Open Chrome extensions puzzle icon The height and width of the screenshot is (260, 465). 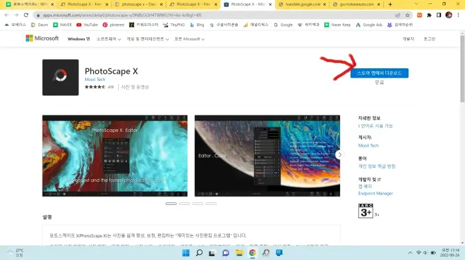429,15
